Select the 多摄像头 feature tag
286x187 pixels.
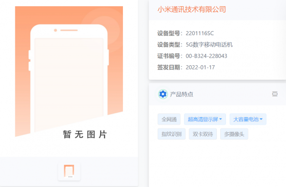click(x=234, y=134)
